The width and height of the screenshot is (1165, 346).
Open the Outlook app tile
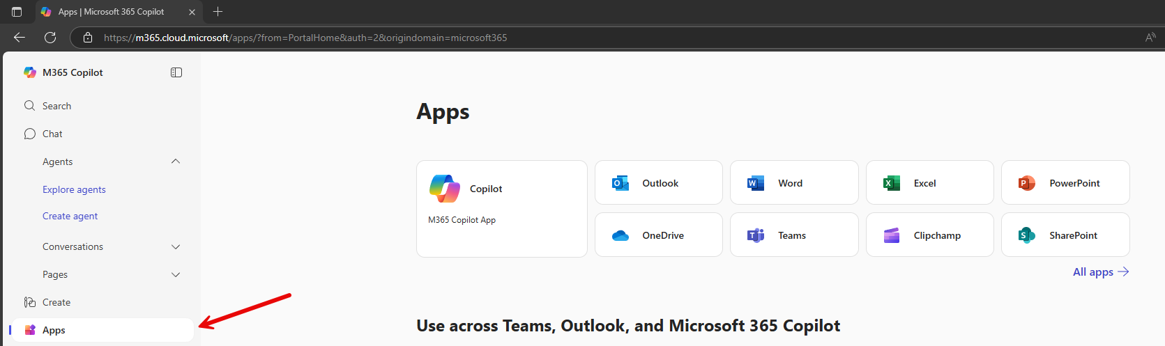coord(658,183)
